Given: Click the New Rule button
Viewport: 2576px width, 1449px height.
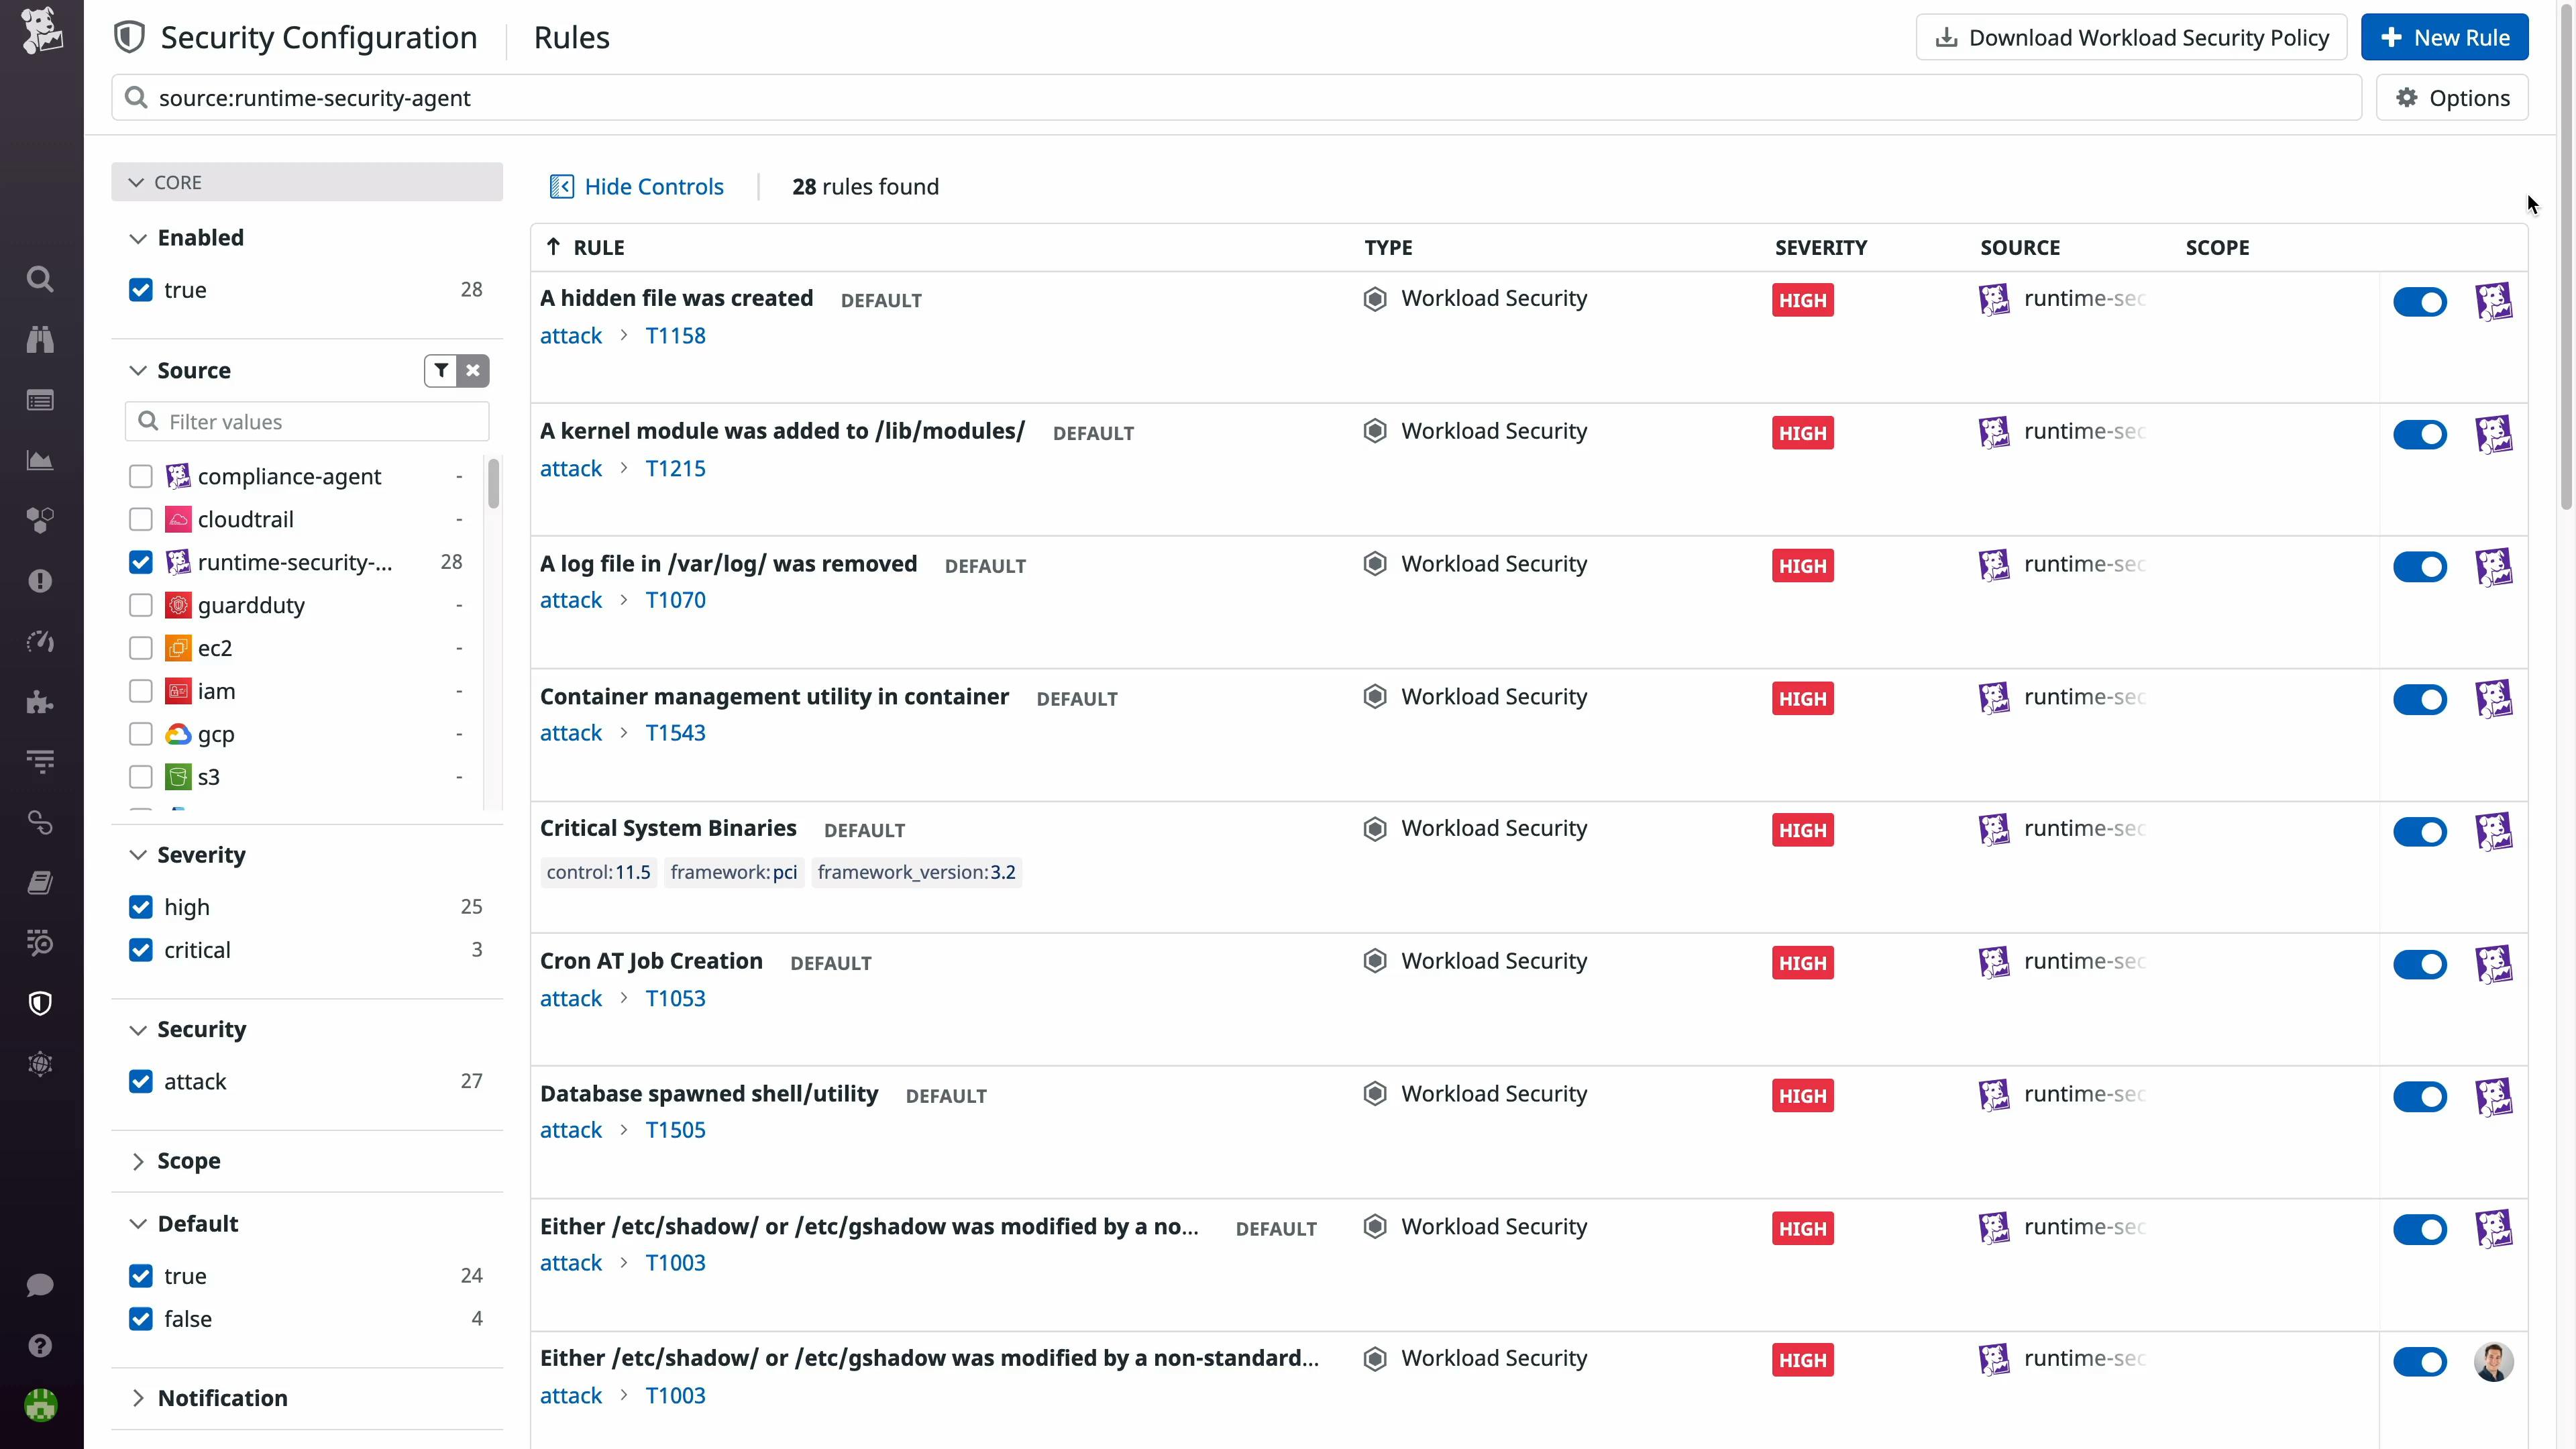Looking at the screenshot, I should [2444, 37].
